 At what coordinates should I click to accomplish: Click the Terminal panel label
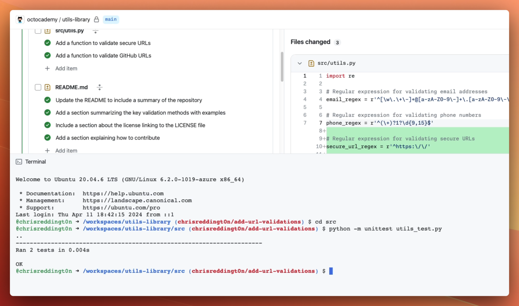[x=35, y=162]
